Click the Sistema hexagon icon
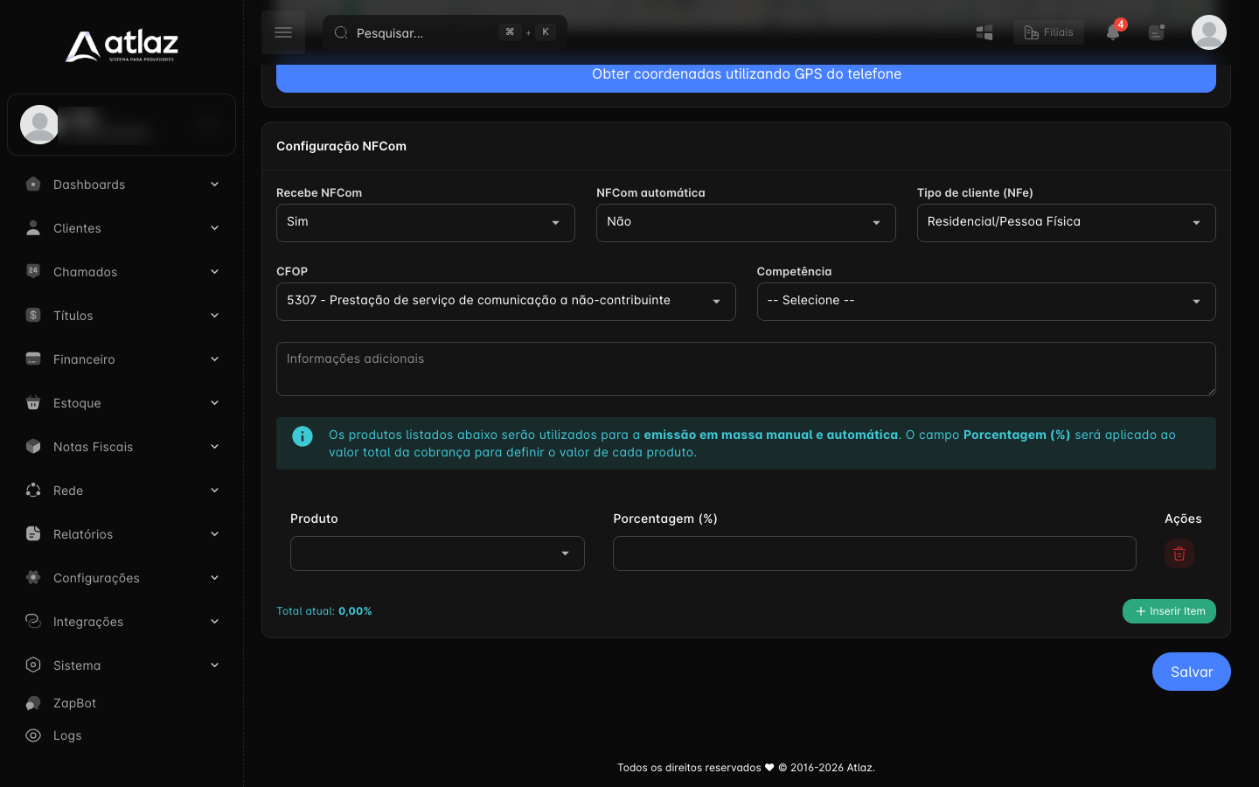1259x787 pixels. click(33, 665)
